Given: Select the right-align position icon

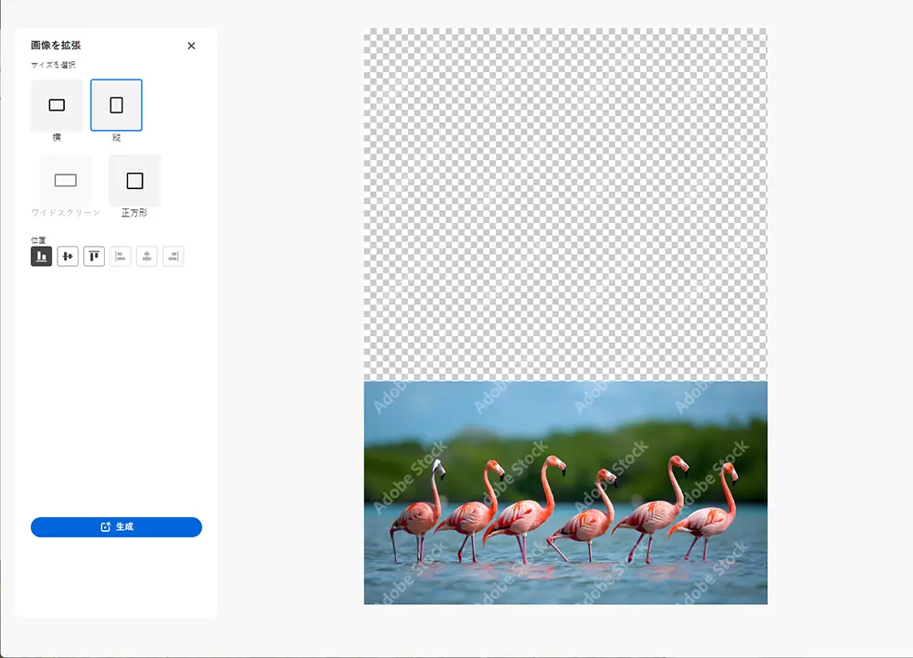Looking at the screenshot, I should tap(173, 257).
